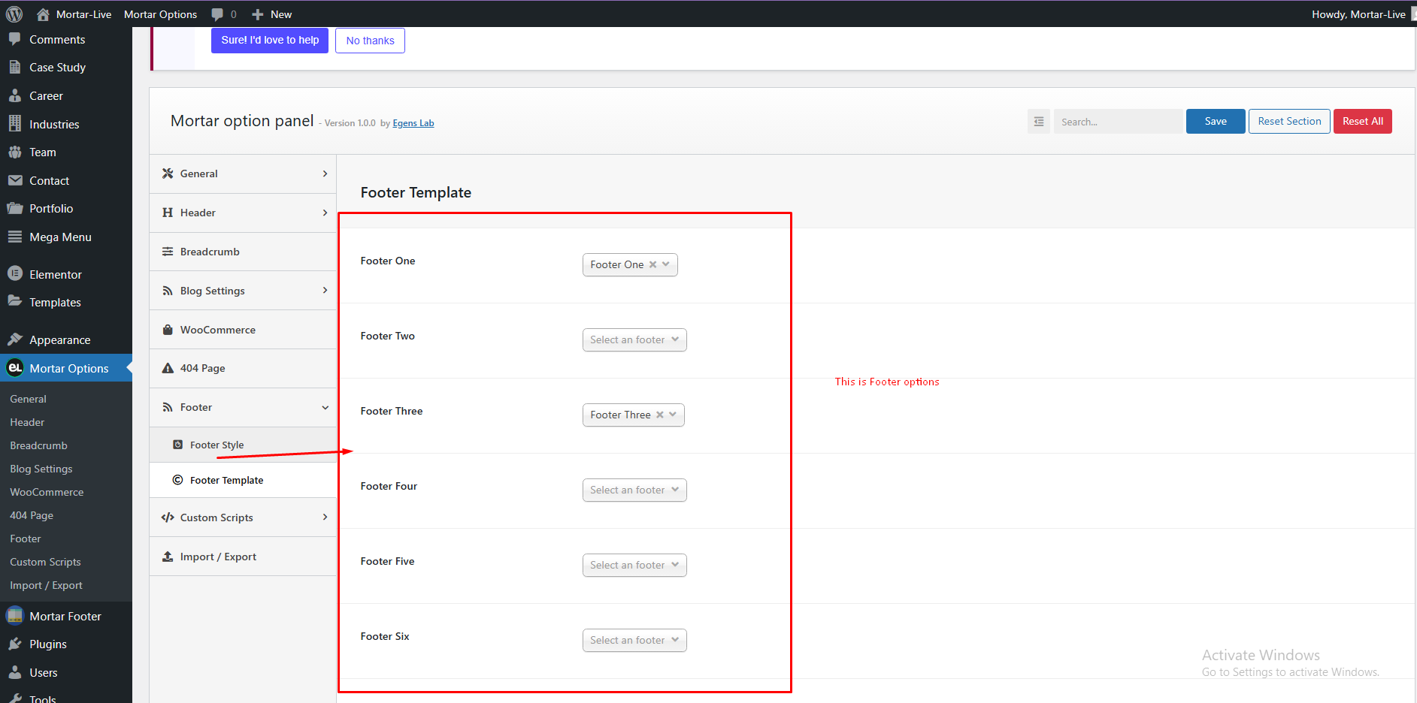Image resolution: width=1417 pixels, height=703 pixels.
Task: Collapse the Footer section in the panel
Action: coord(243,407)
